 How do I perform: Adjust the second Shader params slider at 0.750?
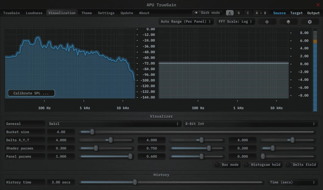(196, 148)
